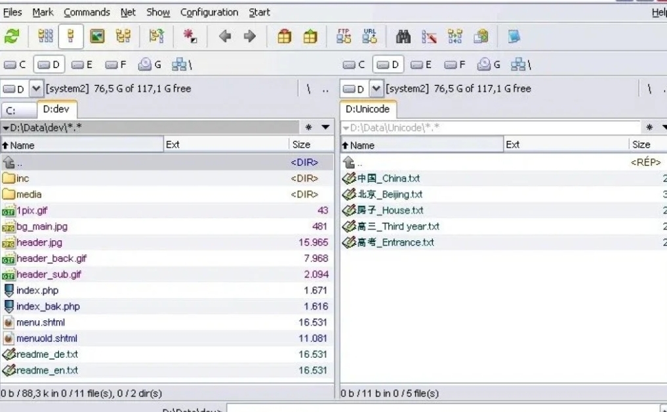
Task: Switch left panel to drive C
Action: point(15,65)
